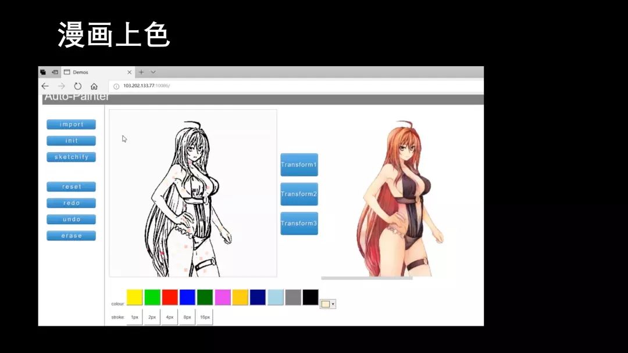Open the custom colour picker dropdown

point(327,304)
